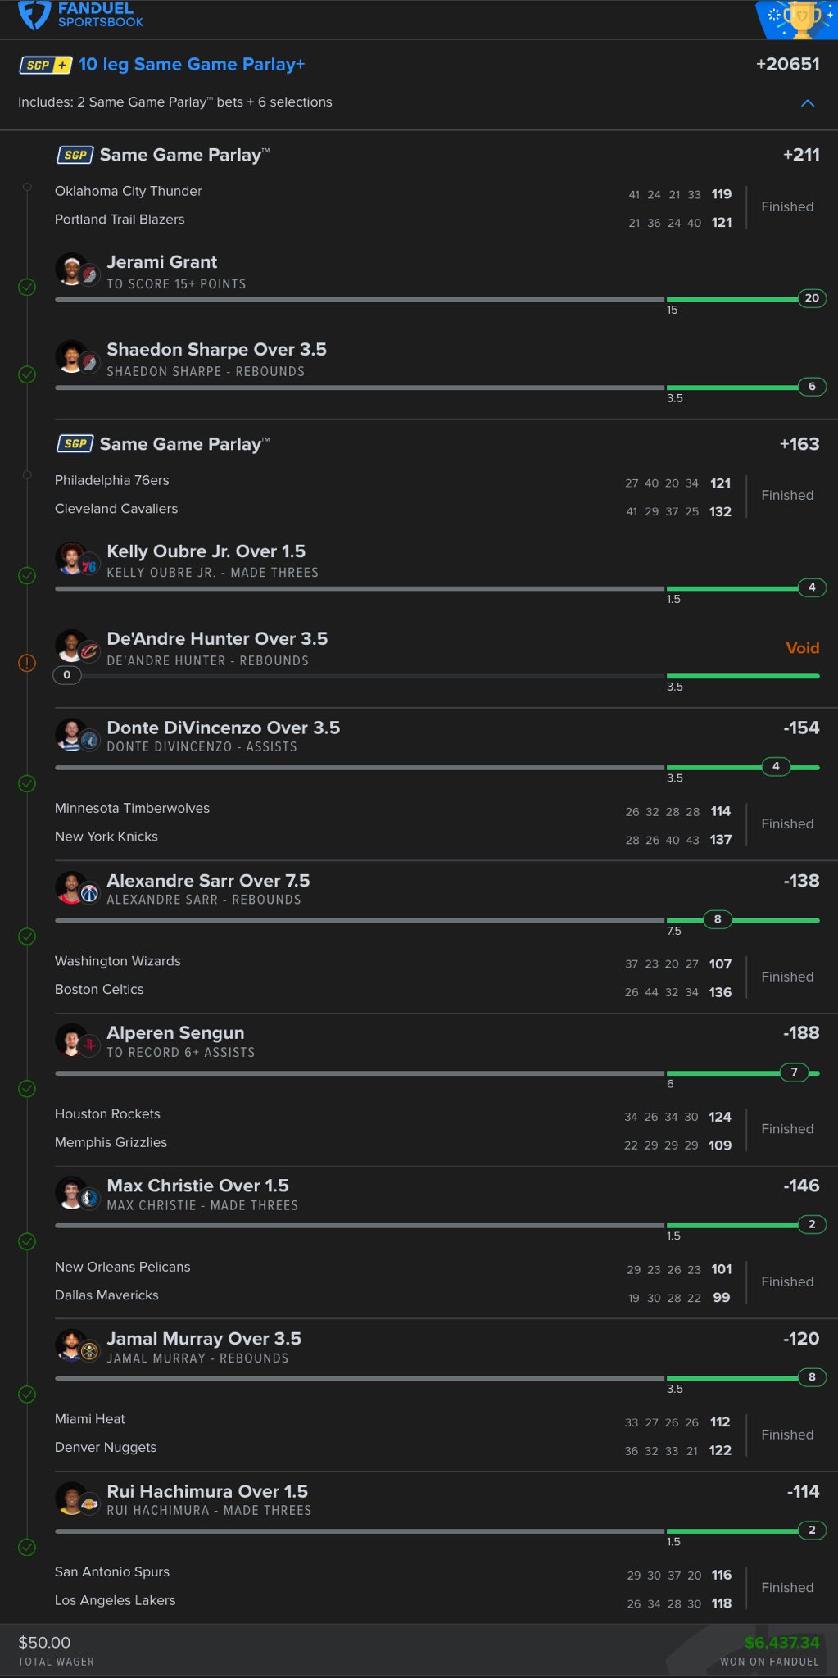
Task: Click the green checkmark beside Jerami Grant
Action: click(27, 288)
